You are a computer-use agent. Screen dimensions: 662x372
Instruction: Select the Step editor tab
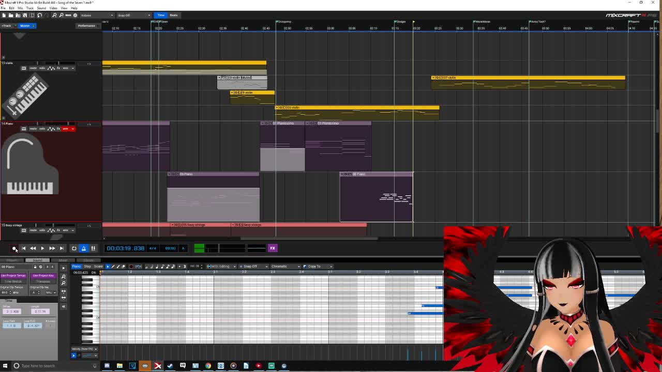[87, 267]
